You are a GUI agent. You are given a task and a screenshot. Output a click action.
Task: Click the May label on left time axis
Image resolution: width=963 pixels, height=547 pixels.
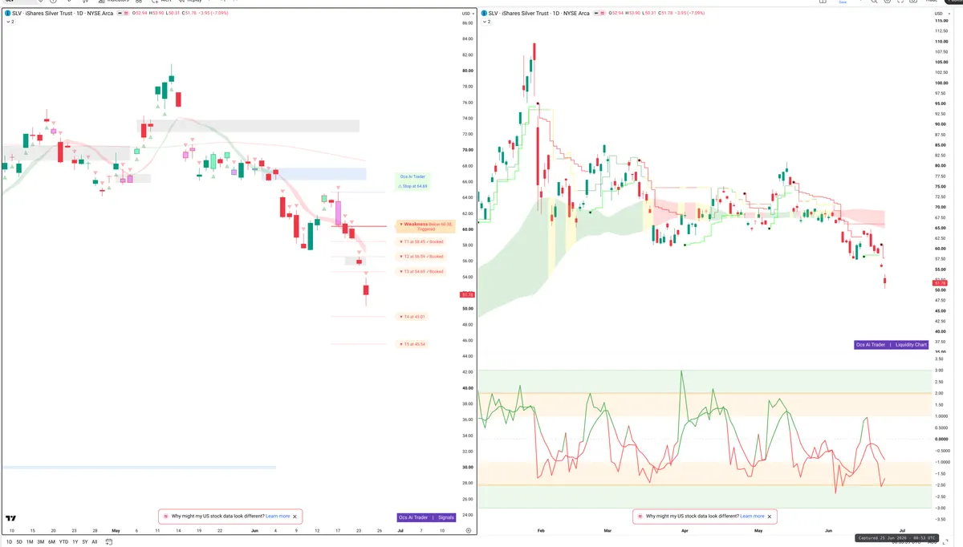pos(116,530)
